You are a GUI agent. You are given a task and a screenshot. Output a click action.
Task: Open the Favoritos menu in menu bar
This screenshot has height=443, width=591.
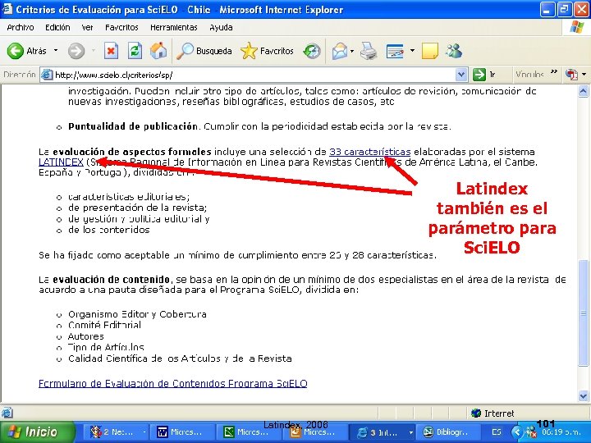121,28
